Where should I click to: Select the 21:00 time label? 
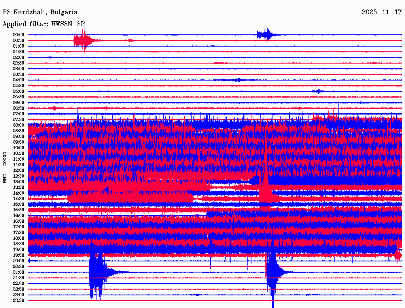(19, 272)
